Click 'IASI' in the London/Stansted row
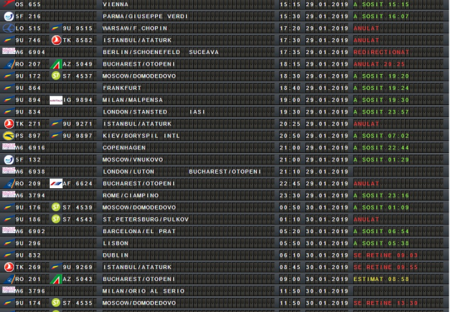The image size is (450, 312). click(x=197, y=112)
